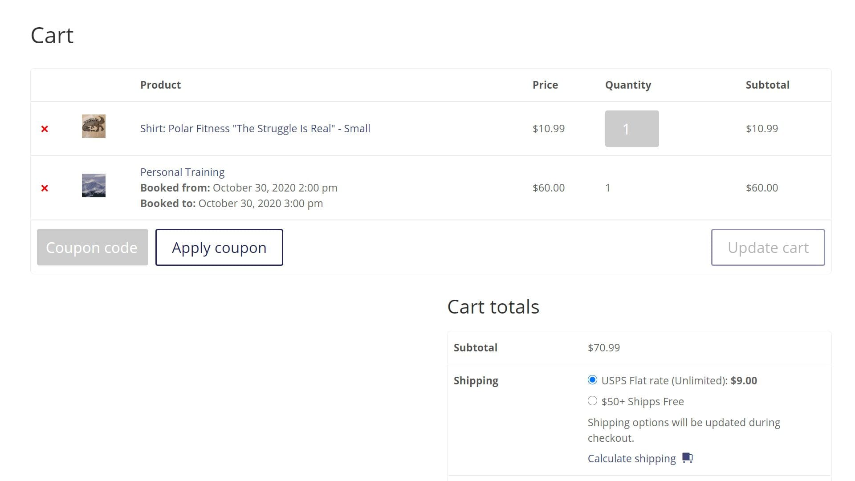
Task: Click the Coupon code input field
Action: click(92, 247)
